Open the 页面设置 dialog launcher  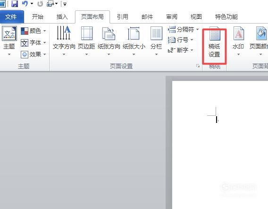pos(198,66)
